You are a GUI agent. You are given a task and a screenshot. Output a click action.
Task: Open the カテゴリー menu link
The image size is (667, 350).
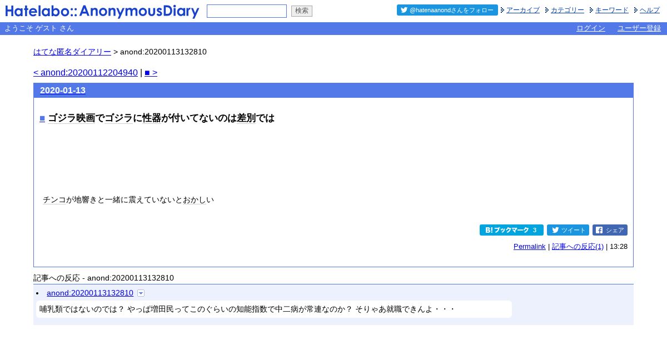568,10
